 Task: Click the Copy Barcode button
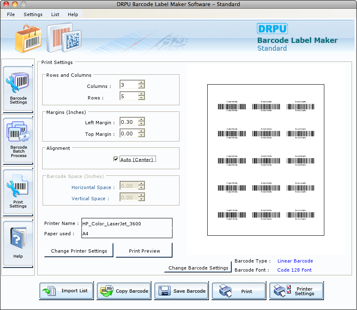tap(124, 291)
